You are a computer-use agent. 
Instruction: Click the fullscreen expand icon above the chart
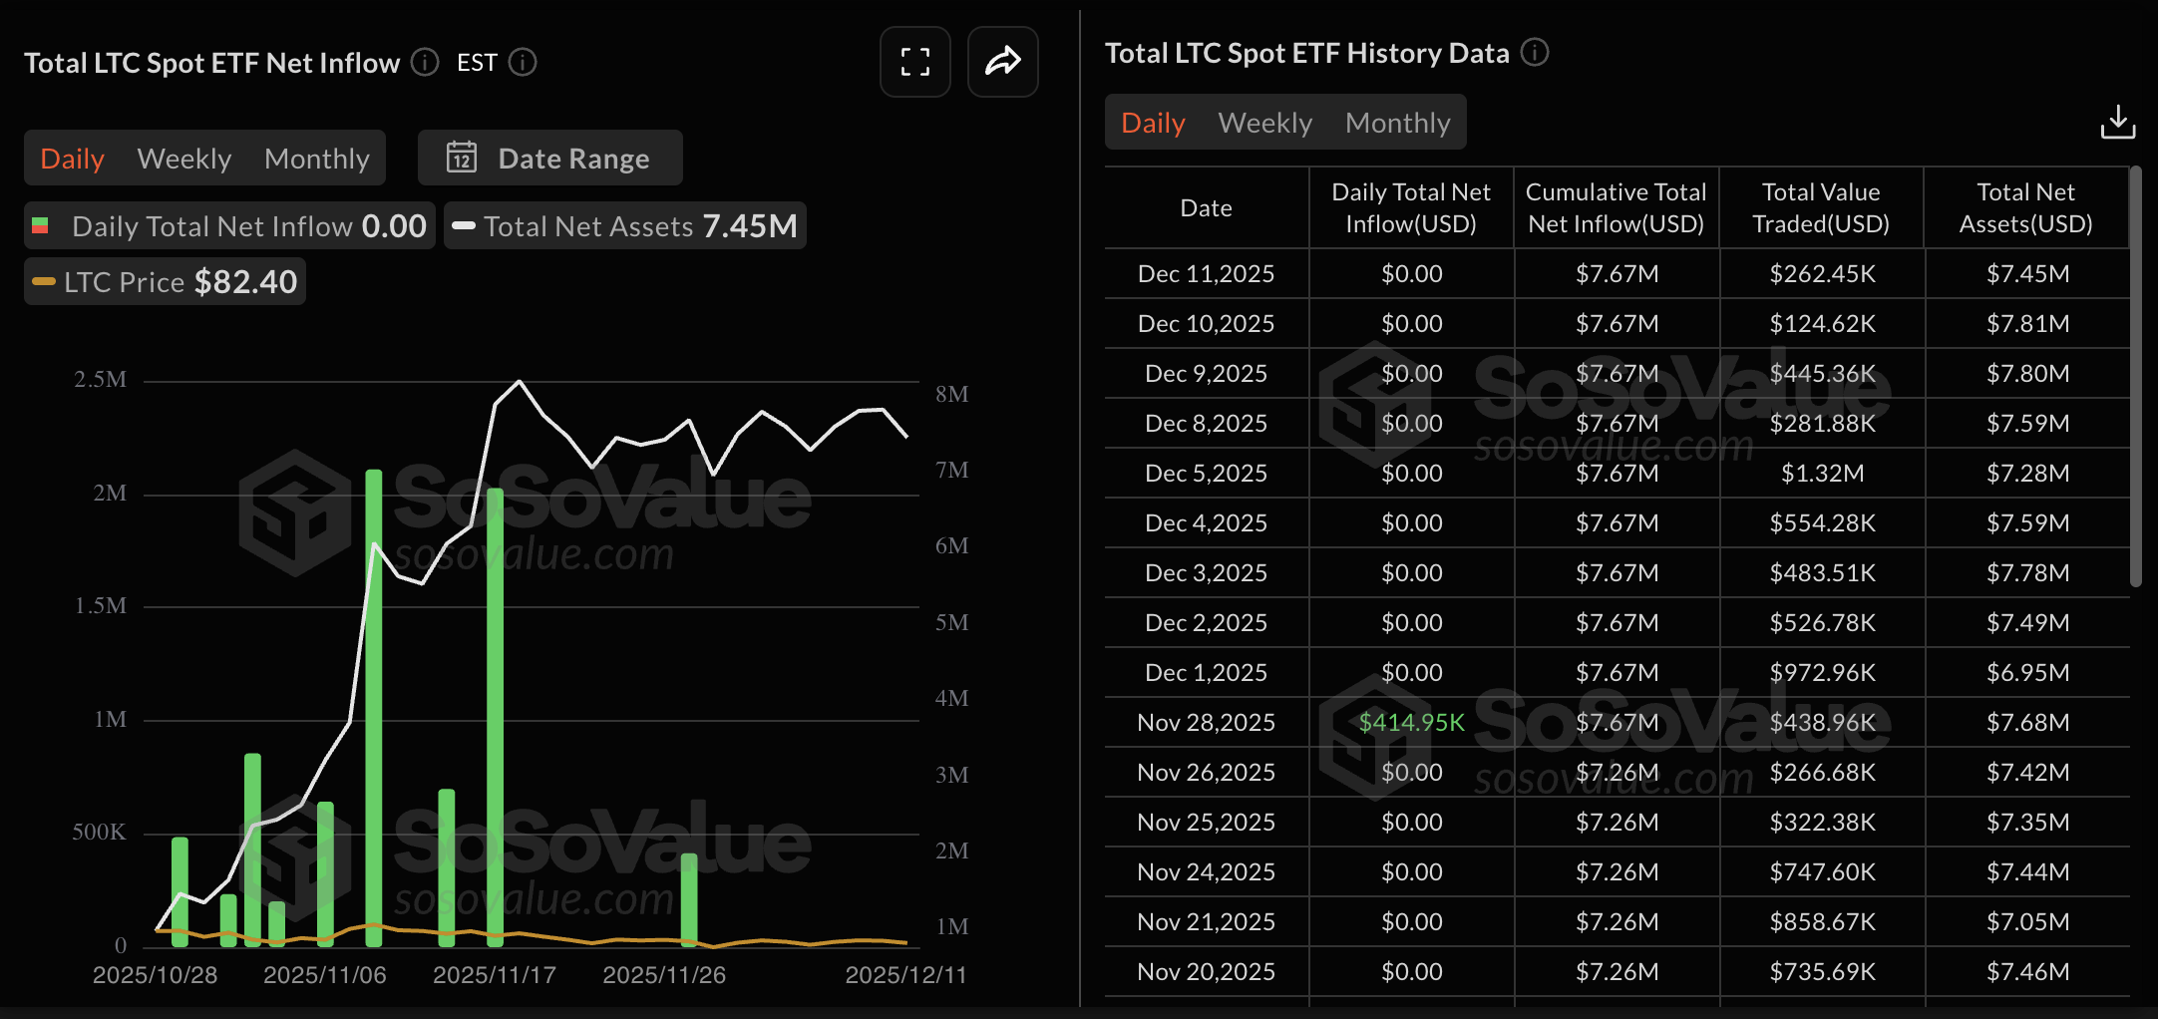point(914,62)
